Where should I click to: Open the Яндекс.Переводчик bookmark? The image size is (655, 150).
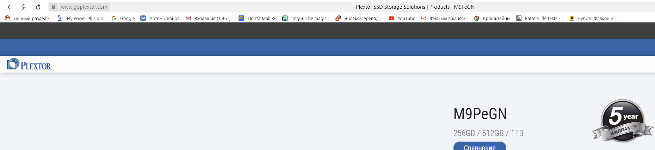point(359,18)
